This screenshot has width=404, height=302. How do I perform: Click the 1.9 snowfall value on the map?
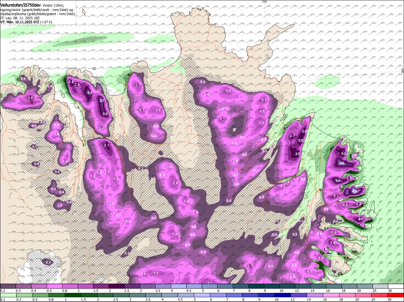[332, 243]
